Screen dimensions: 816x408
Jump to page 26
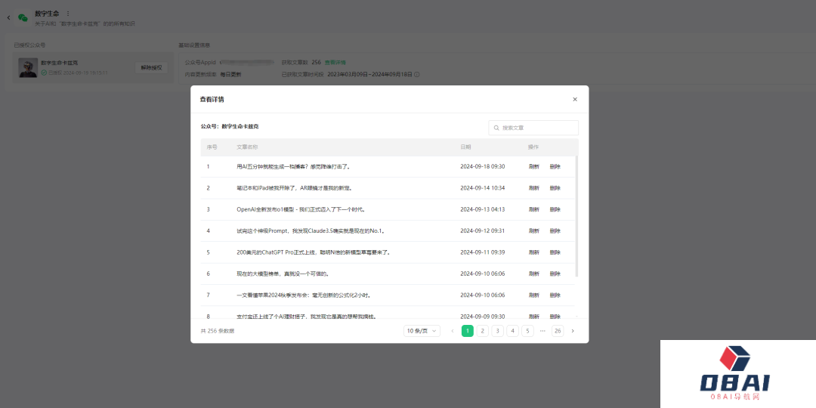click(558, 331)
